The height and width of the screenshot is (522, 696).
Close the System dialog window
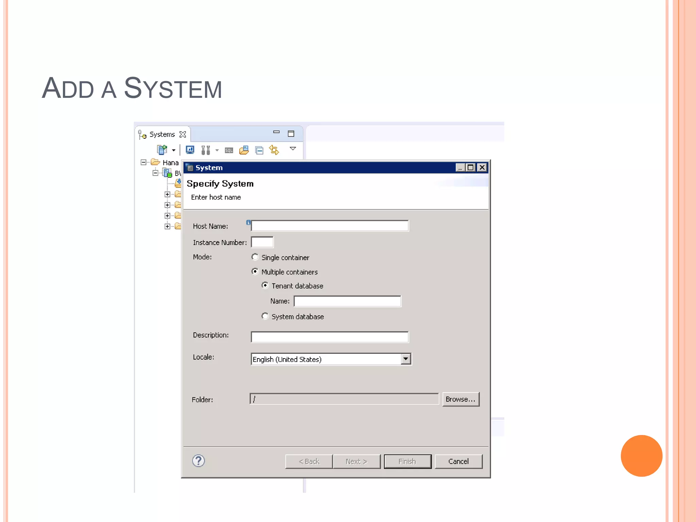482,168
